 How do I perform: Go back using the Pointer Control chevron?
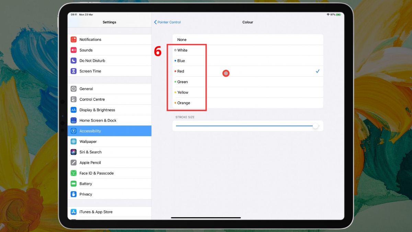click(x=167, y=22)
